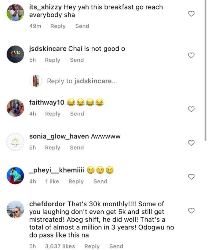Heart the sonia_glow_haven comment
The image size is (208, 250).
(x=191, y=143)
